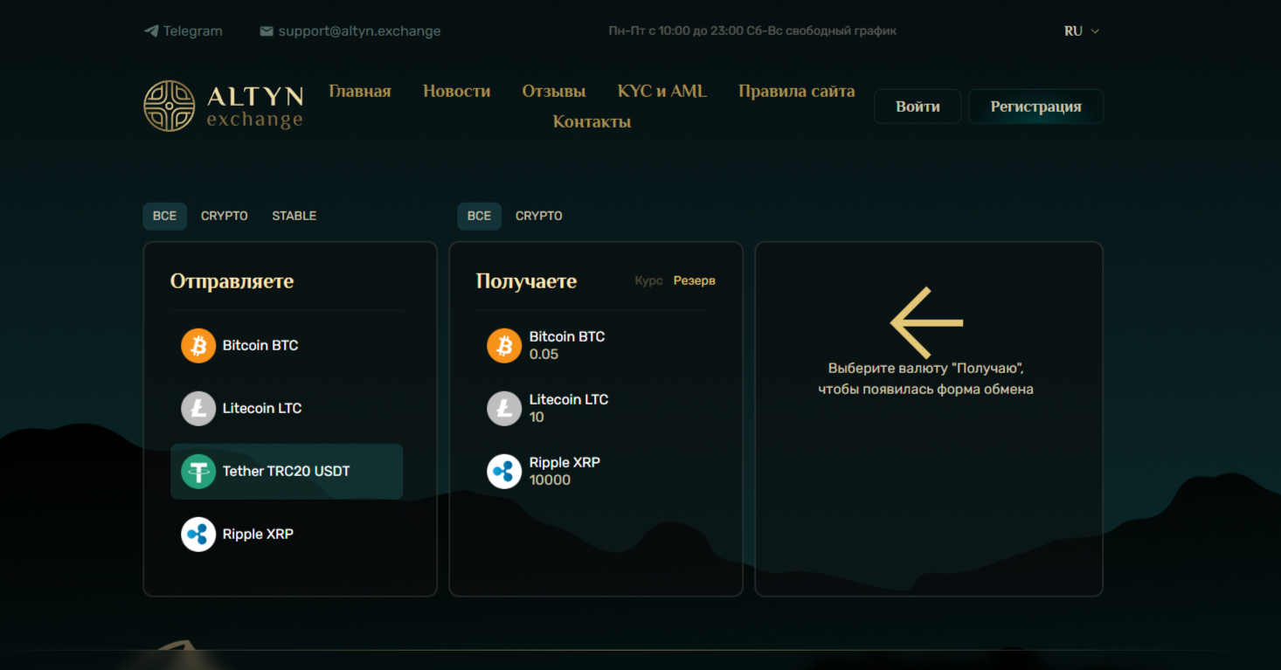The width and height of the screenshot is (1281, 670).
Task: Click Litecoin icon in Получаете list
Action: pos(504,409)
